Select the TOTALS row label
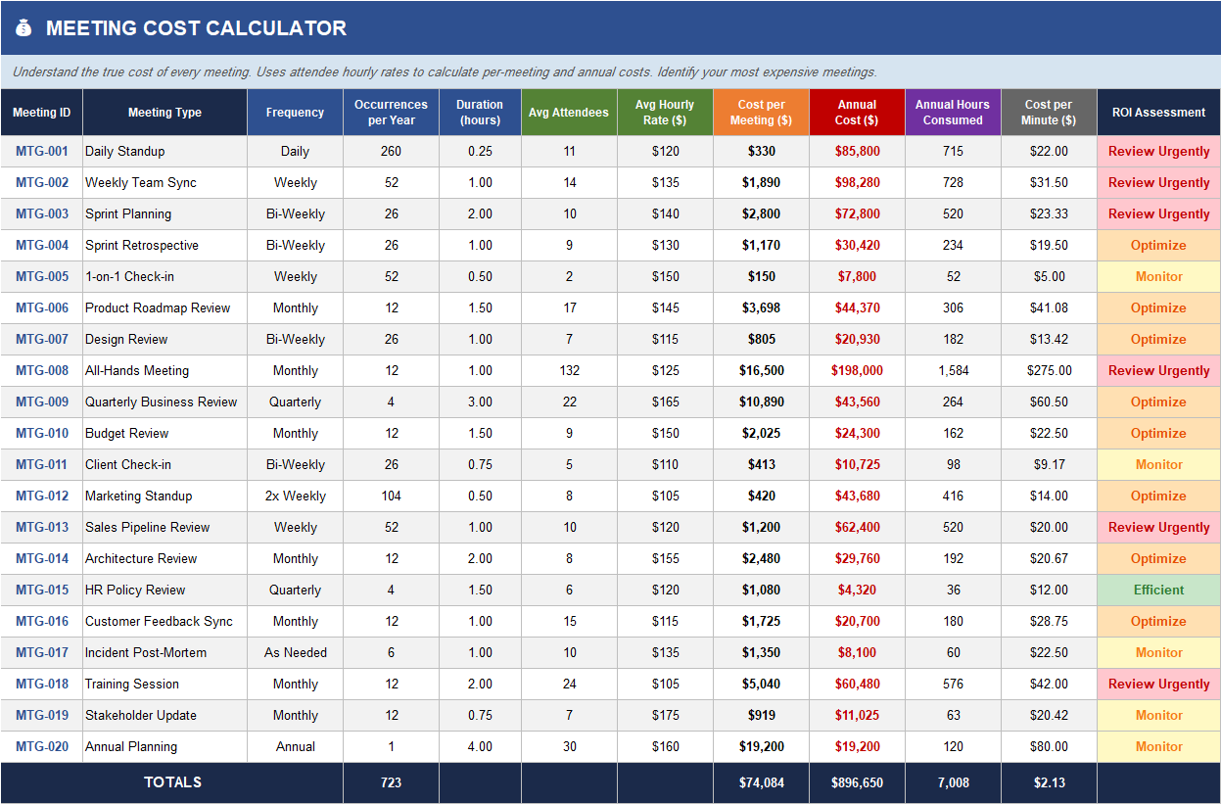 coord(171,782)
